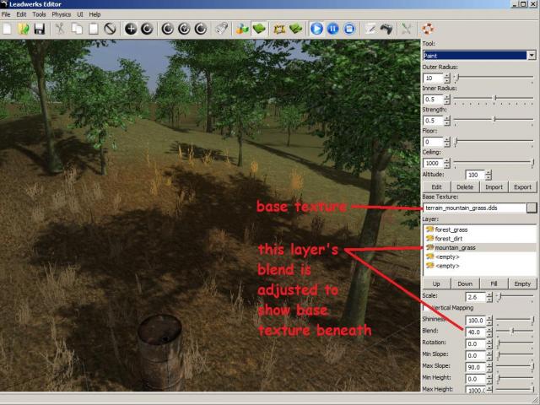Click the blue Stop button in toolbar
Viewport: 540px width, 405px height.
coord(349,29)
